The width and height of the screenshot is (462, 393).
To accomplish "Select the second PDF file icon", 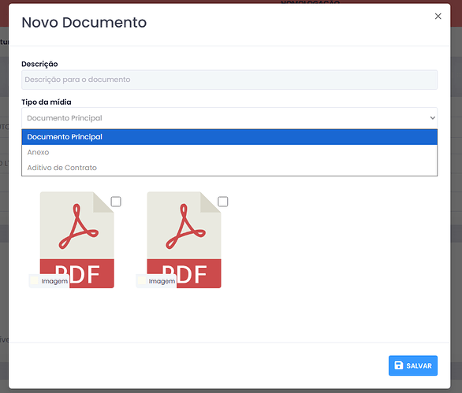I will click(184, 240).
